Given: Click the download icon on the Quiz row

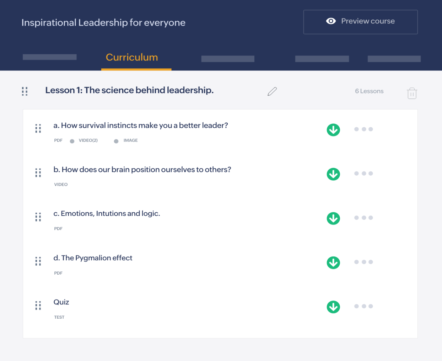Looking at the screenshot, I should tap(333, 307).
